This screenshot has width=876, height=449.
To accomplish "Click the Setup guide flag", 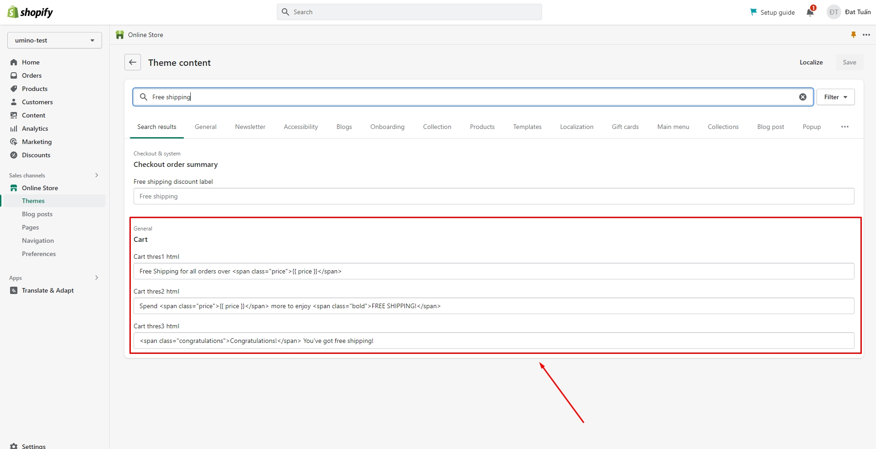I will tap(753, 12).
